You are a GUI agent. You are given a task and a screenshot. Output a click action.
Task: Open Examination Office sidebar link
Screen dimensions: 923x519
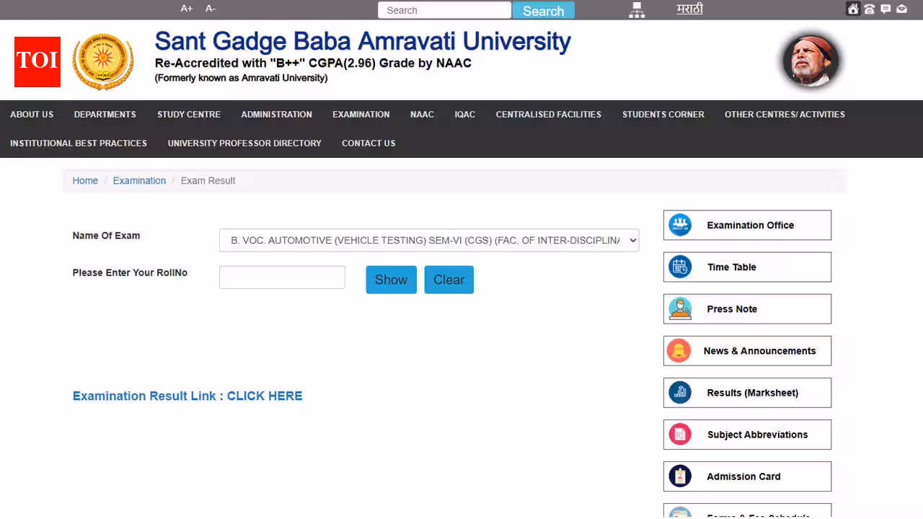[x=747, y=225]
